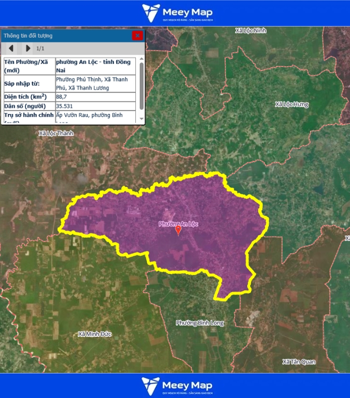Image resolution: width=350 pixels, height=398 pixels.
Task: Click the previous record arrow in info panel
Action: point(11,48)
